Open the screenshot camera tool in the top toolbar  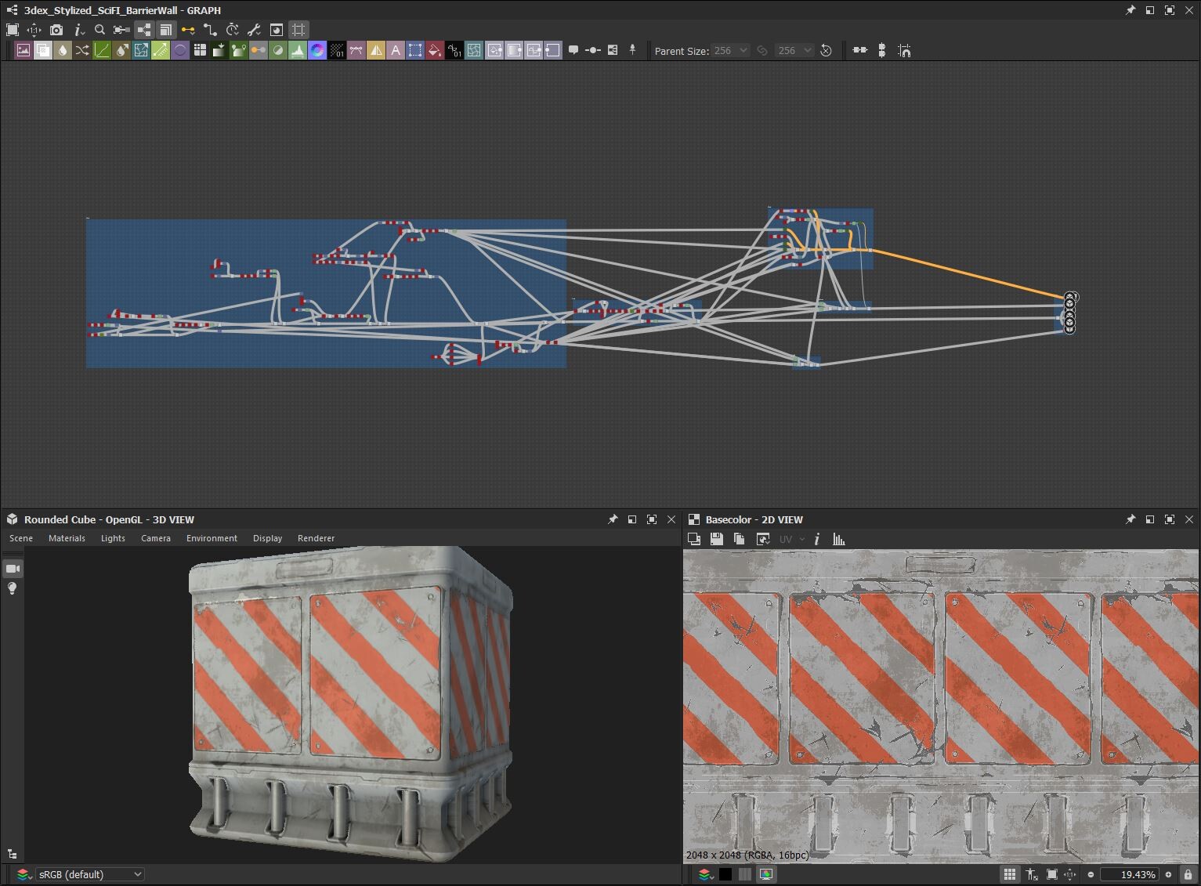[56, 30]
